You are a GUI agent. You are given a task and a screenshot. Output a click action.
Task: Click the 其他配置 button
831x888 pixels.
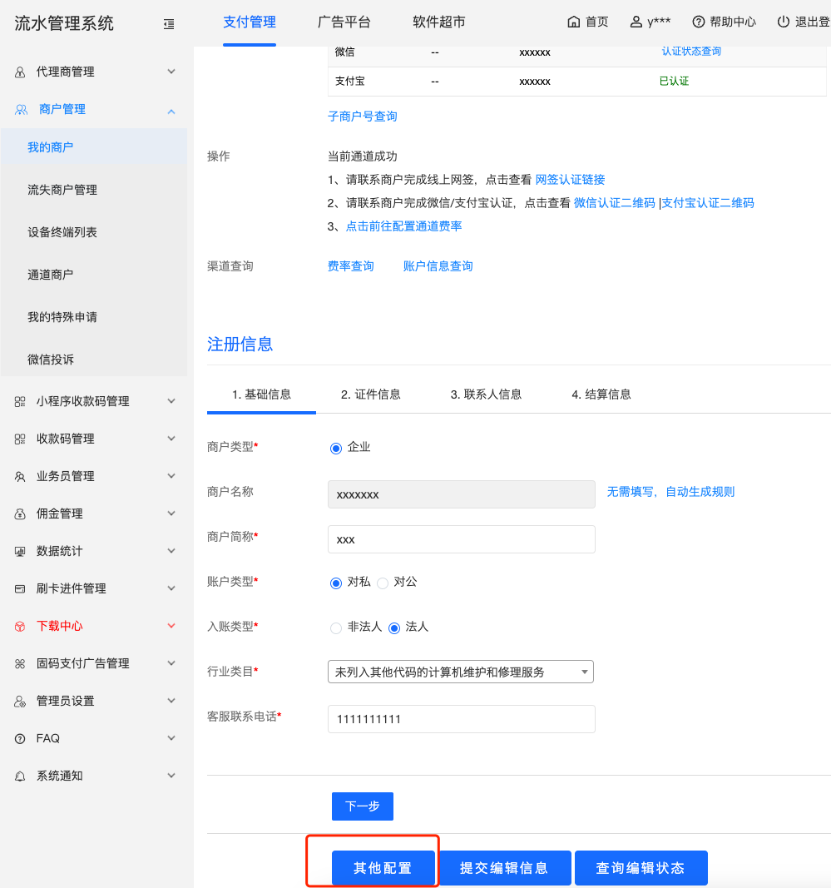pos(383,868)
